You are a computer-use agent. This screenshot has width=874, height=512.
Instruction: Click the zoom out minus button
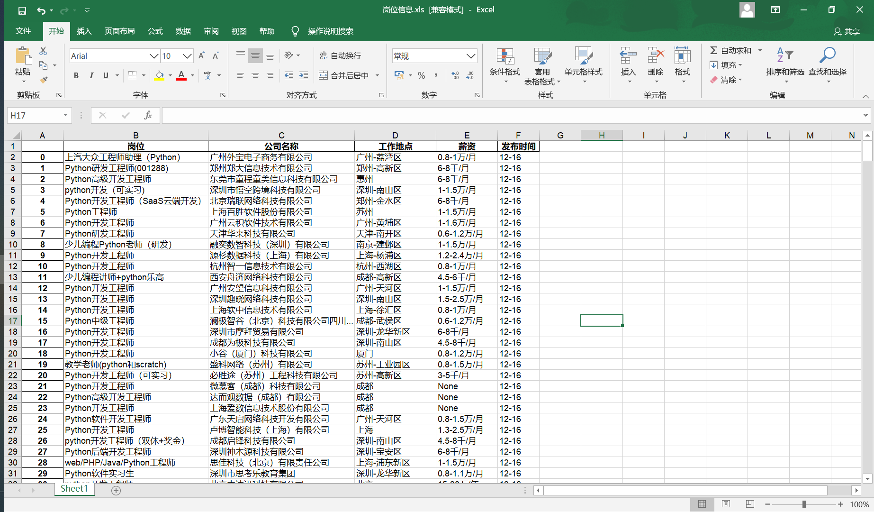click(767, 504)
